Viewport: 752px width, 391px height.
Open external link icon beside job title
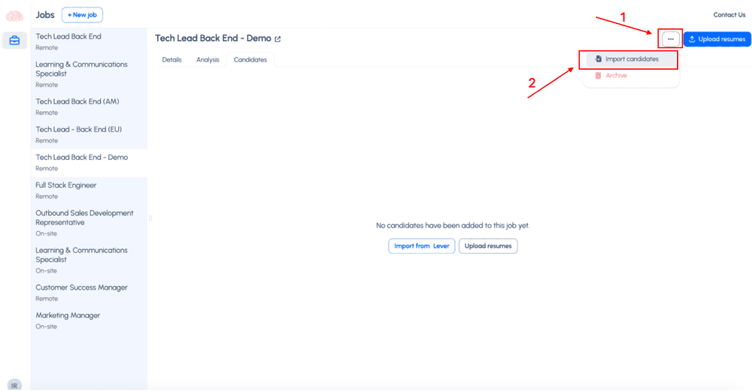pos(277,39)
